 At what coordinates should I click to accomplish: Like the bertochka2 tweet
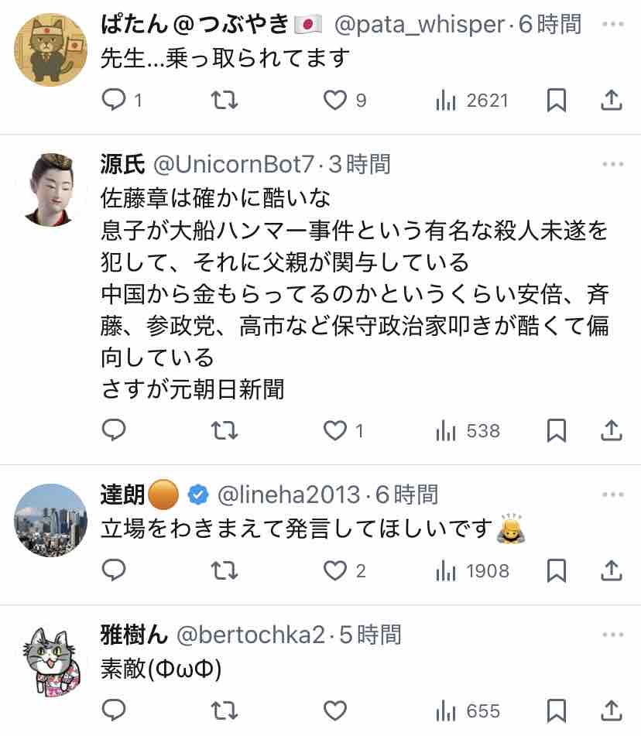click(x=335, y=710)
